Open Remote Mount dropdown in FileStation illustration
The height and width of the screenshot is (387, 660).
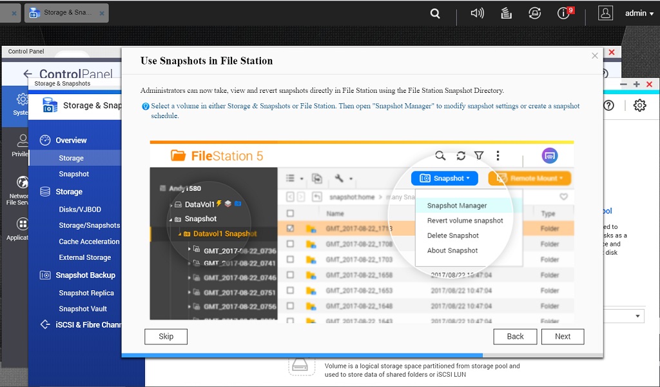pyautogui.click(x=530, y=178)
